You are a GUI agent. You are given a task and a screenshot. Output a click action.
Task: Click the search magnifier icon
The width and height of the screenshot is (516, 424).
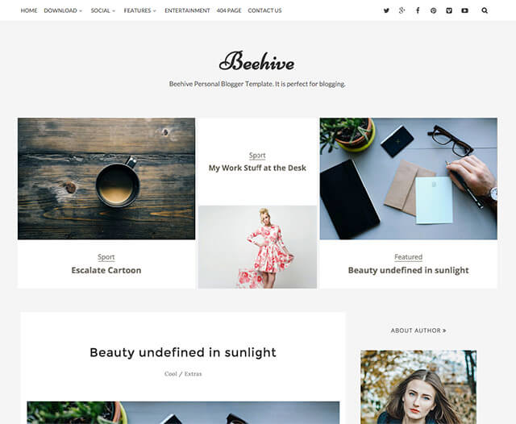(x=485, y=10)
